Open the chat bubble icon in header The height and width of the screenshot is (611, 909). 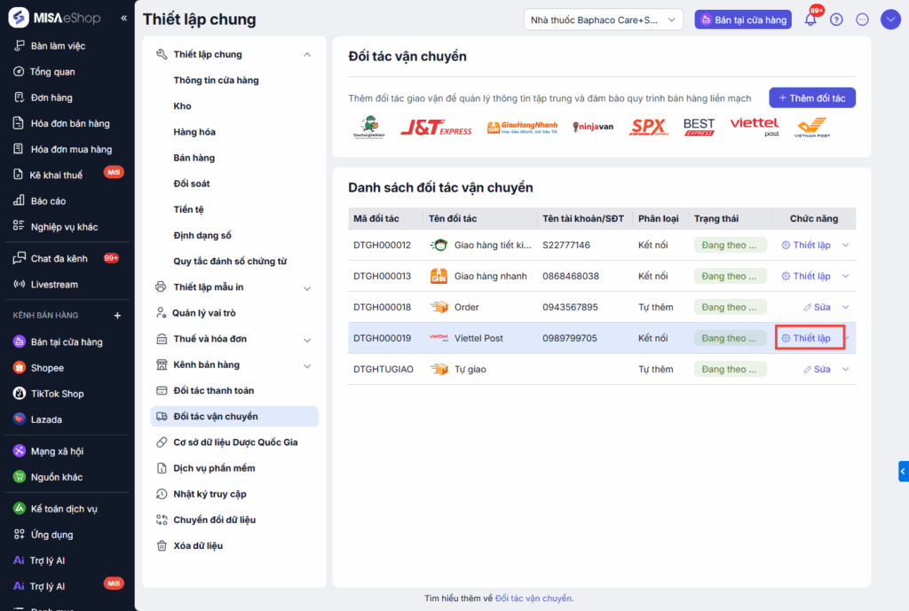point(862,20)
